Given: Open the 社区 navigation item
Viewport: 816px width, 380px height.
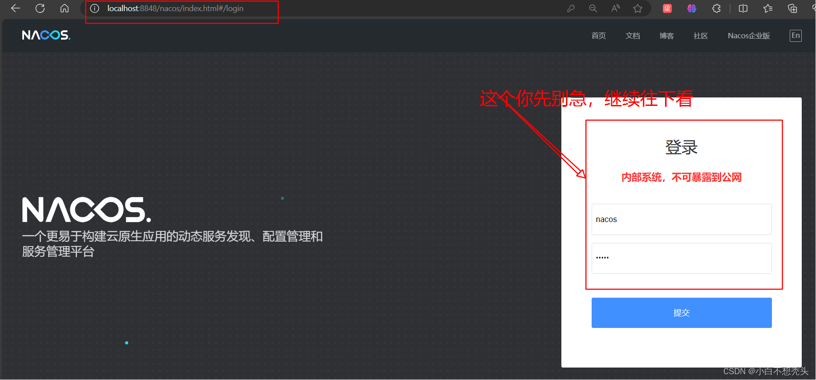Looking at the screenshot, I should [x=700, y=36].
